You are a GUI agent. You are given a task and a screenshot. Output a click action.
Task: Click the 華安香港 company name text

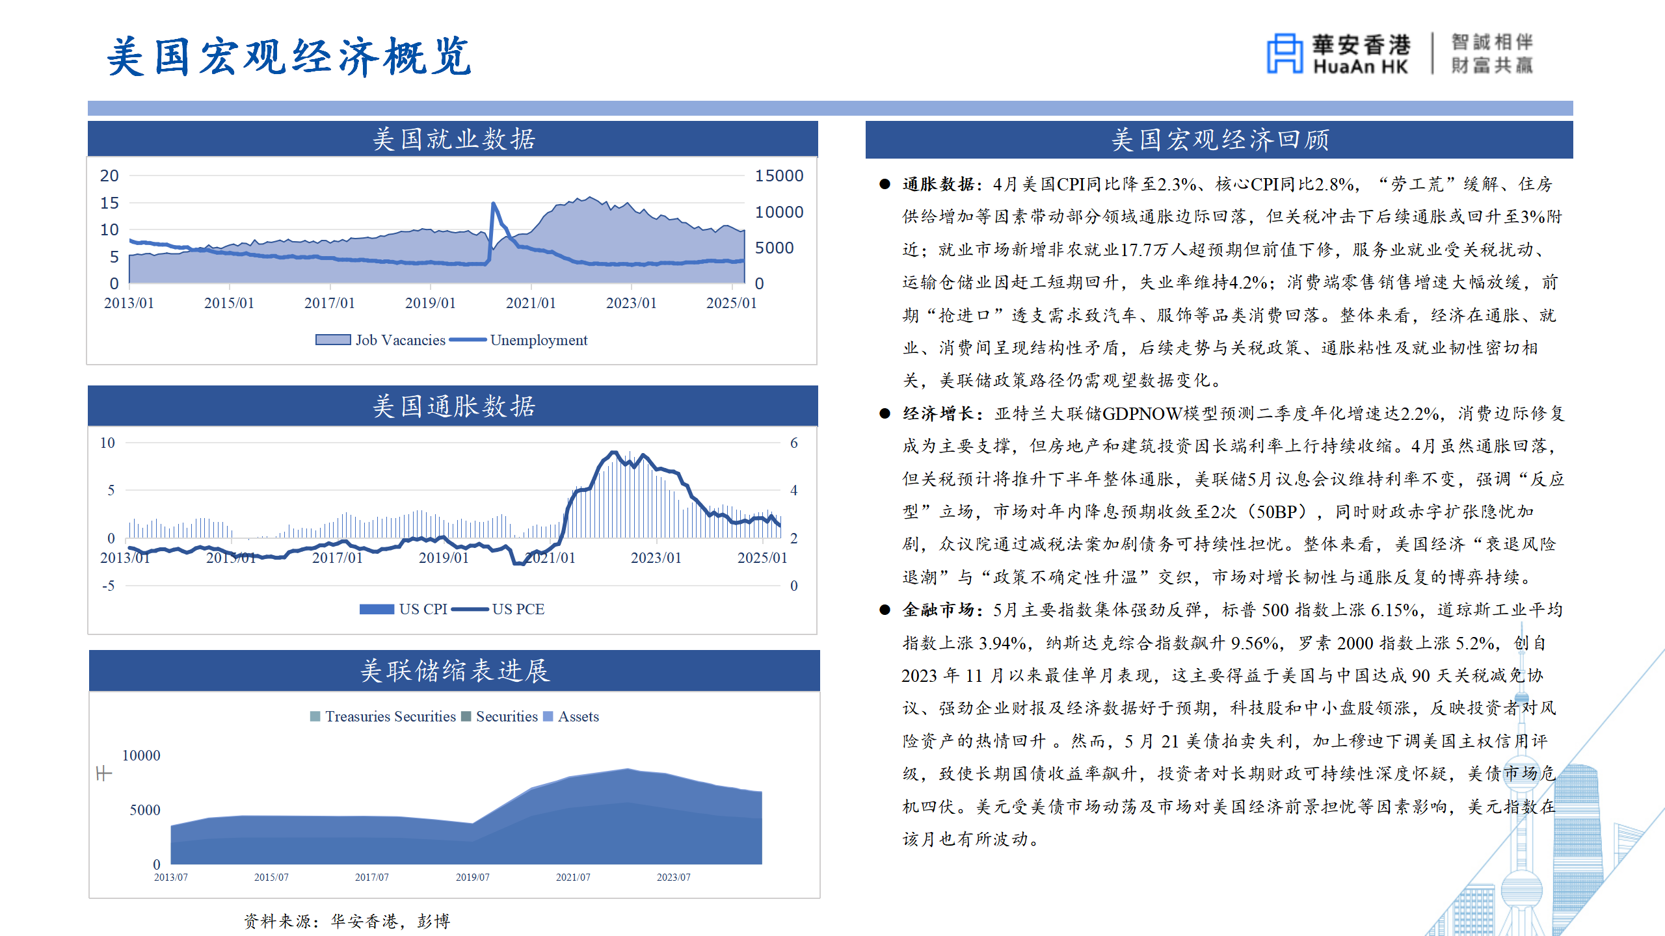coord(1361,44)
